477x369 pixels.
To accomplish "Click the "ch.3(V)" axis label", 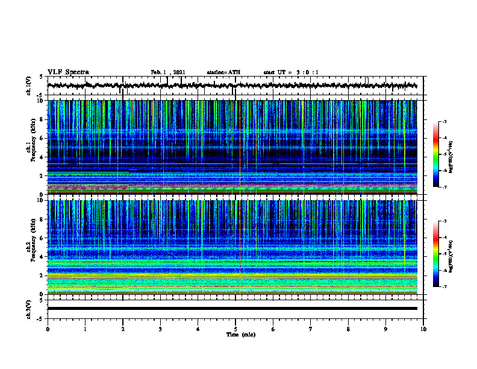I will tap(29, 309).
